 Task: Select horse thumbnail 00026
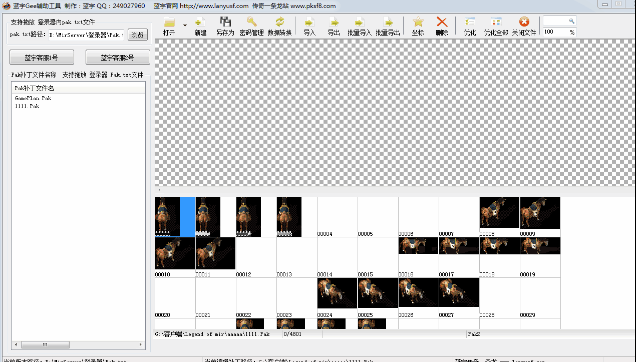tap(418, 297)
